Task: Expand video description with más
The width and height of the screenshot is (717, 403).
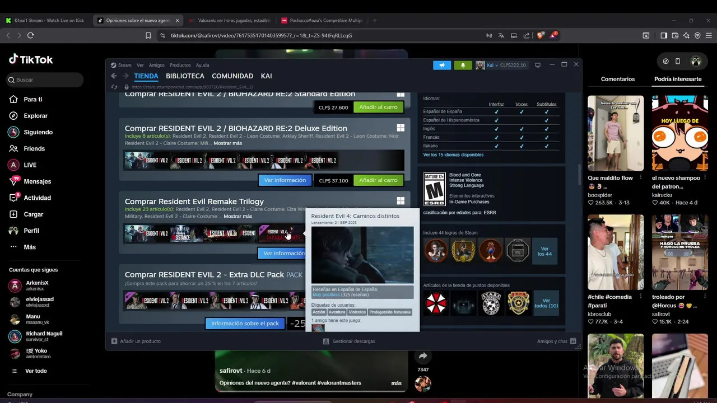Action: click(396, 383)
